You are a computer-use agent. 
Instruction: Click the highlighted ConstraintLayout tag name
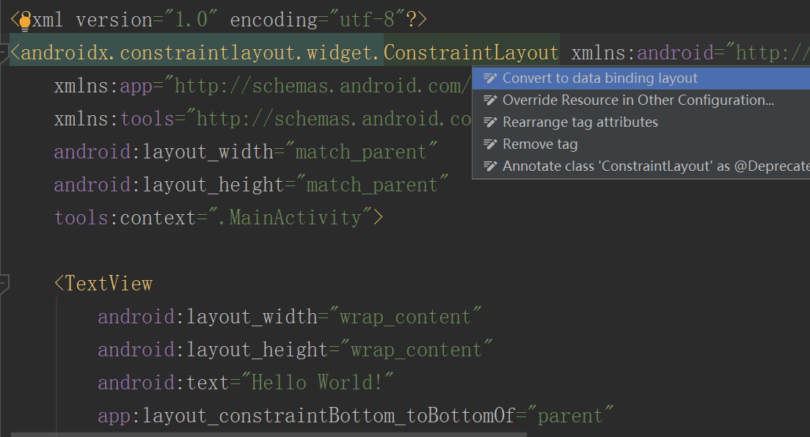click(x=472, y=52)
